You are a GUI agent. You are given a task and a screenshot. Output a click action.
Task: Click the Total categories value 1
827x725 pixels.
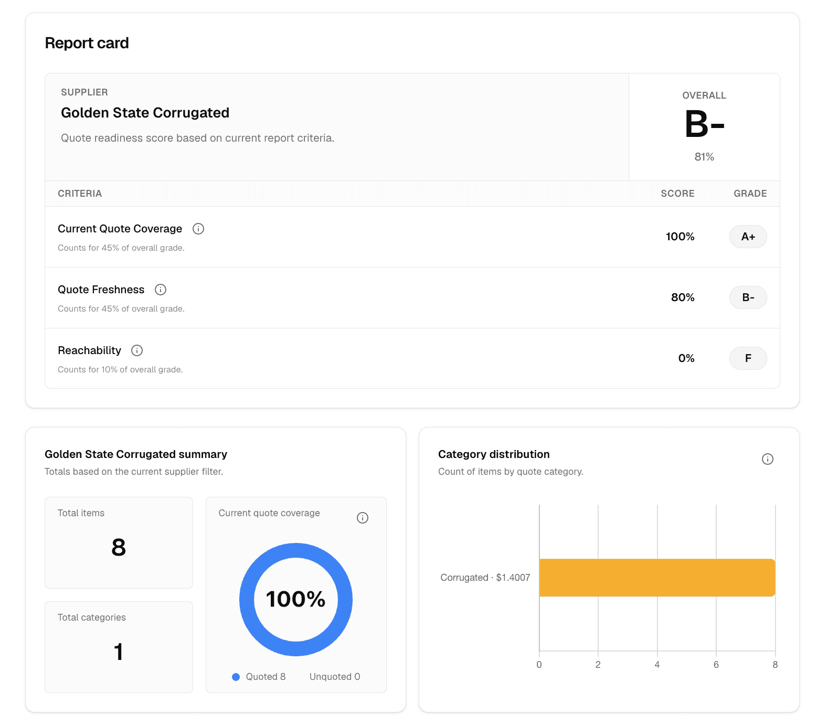[x=119, y=652]
